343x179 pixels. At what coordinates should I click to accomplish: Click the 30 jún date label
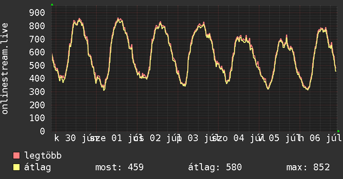tap(79, 138)
